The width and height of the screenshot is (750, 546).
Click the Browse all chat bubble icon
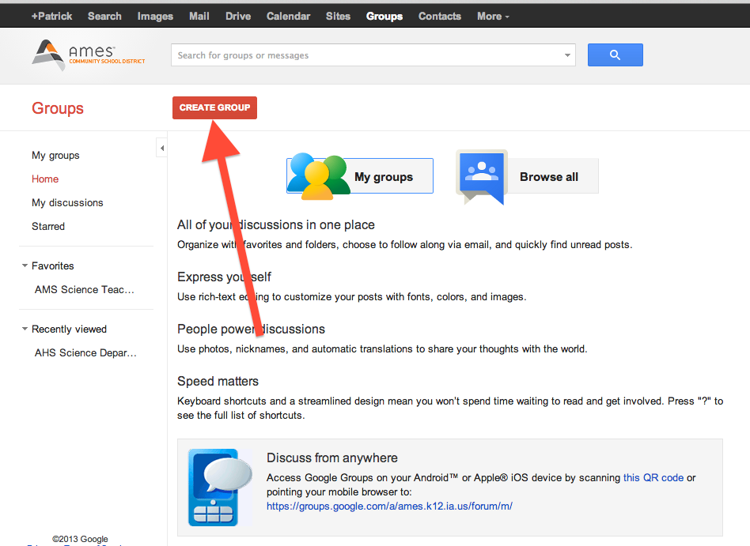point(482,177)
